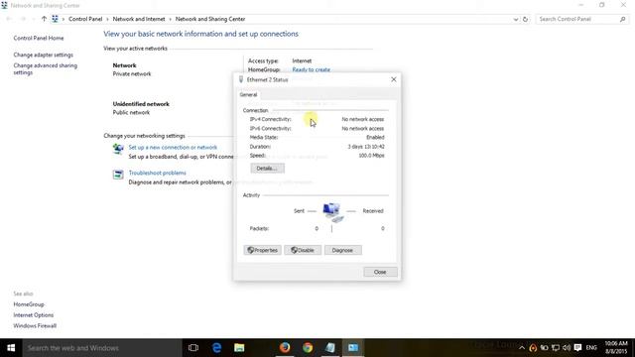635x357 pixels.
Task: Click the Troubleshoot problems icon
Action: pyautogui.click(x=118, y=175)
